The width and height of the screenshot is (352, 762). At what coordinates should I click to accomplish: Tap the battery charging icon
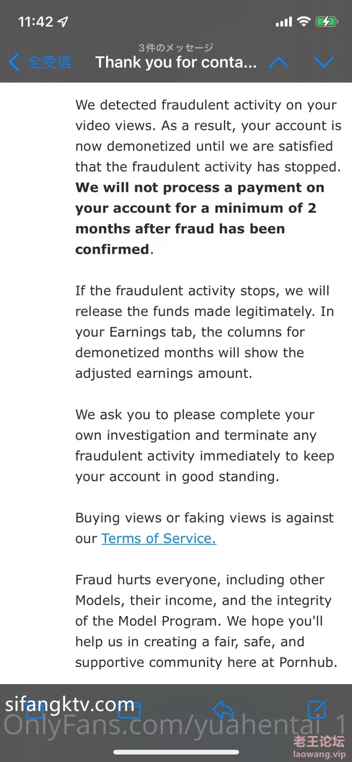[x=327, y=22]
